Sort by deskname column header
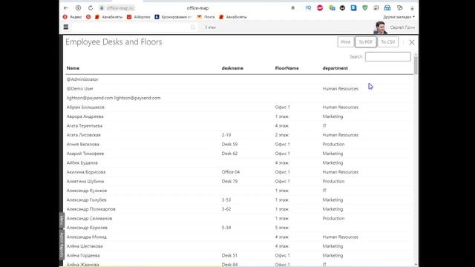 [232, 68]
